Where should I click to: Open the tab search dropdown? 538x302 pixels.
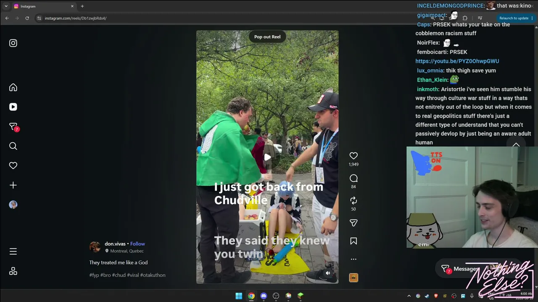6,6
